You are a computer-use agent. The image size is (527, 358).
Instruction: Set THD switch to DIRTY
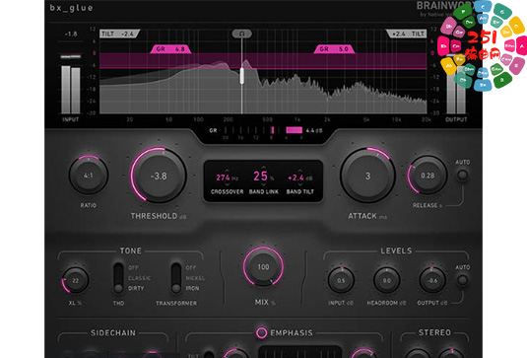tap(136, 288)
